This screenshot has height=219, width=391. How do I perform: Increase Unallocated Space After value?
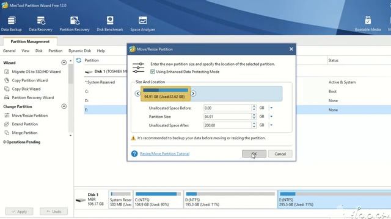(x=254, y=123)
